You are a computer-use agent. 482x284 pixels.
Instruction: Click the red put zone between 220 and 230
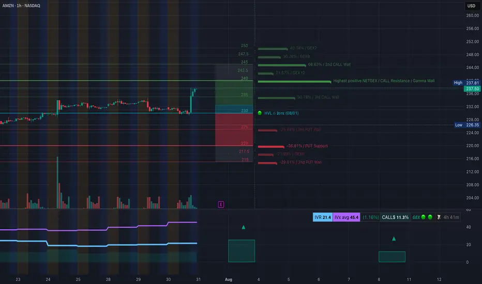click(x=234, y=130)
